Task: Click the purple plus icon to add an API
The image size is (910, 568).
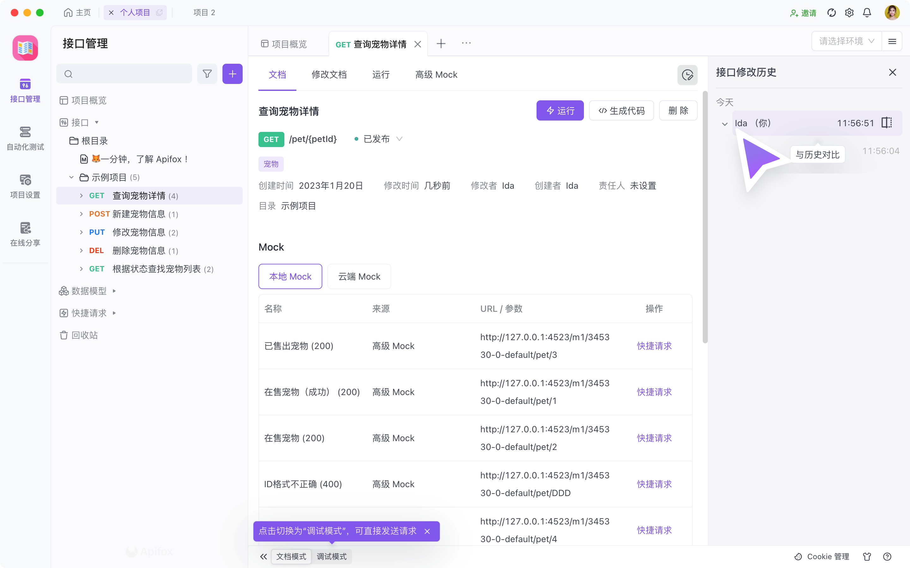Action: 232,74
